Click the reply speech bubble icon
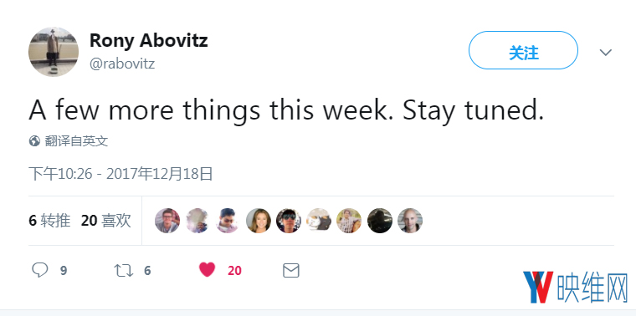This screenshot has width=636, height=316. click(x=40, y=270)
